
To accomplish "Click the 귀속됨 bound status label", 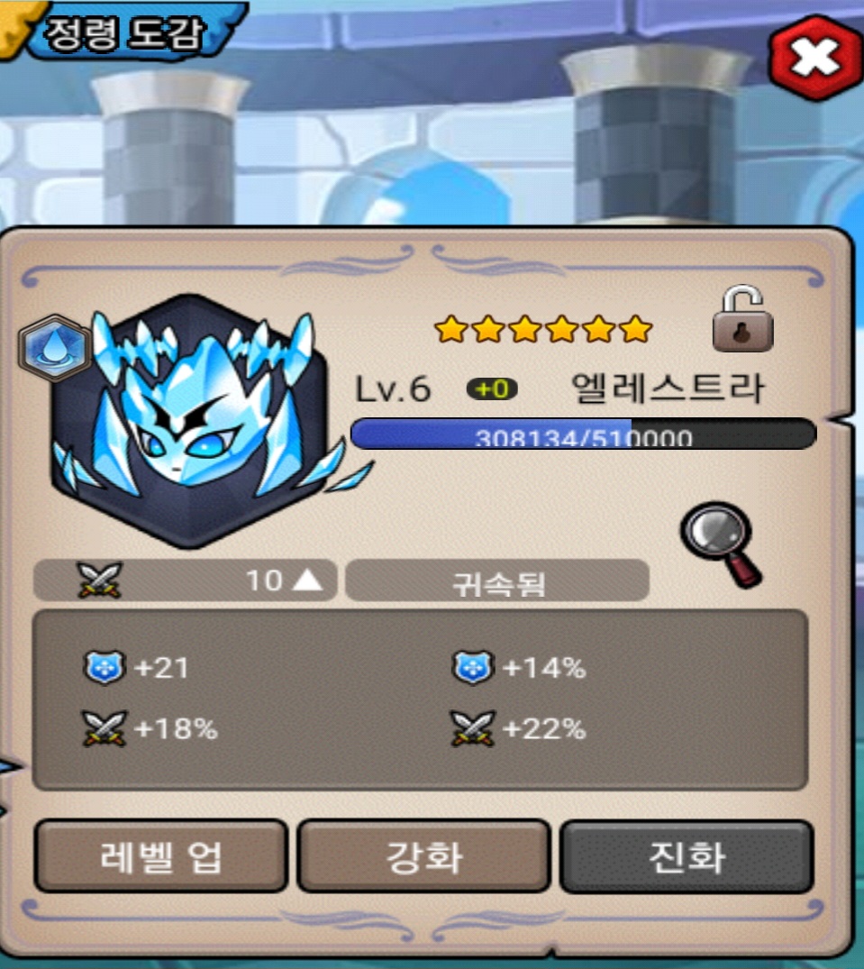I will 498,580.
